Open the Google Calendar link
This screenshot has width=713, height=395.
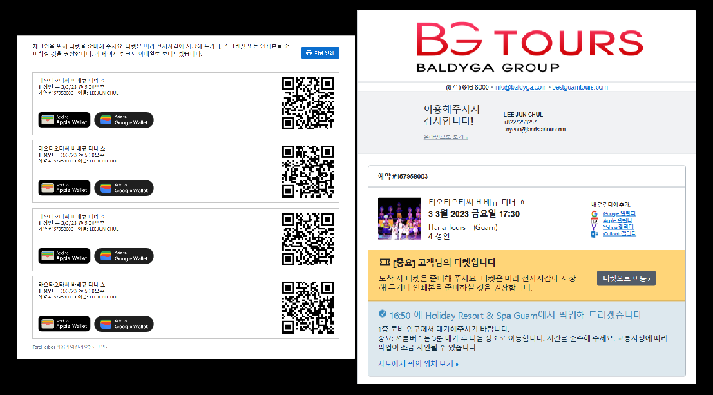619,214
